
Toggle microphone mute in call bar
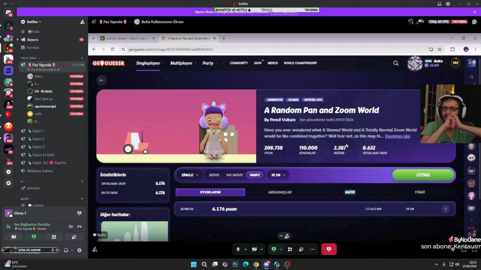click(x=238, y=249)
